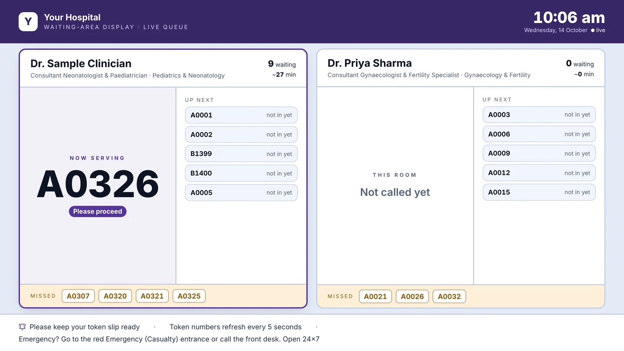Click missed token chip A0320
624x351 pixels.
click(115, 296)
